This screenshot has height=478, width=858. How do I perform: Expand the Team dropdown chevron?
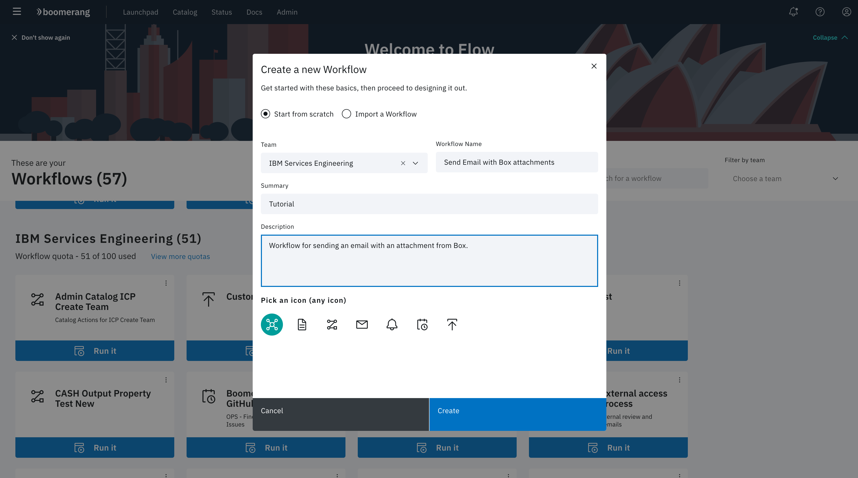415,163
